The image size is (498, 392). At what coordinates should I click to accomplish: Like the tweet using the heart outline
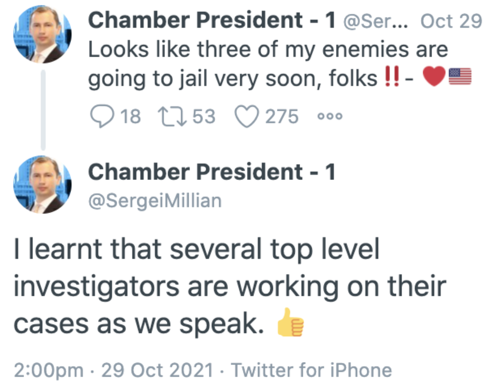247,116
